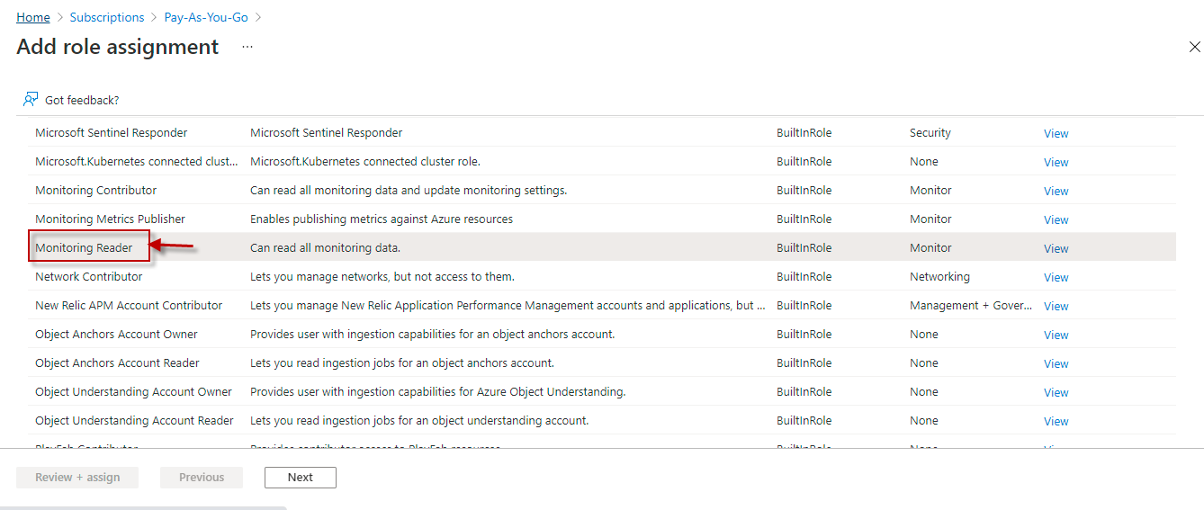Select the Object Anchors Account Reader name
Screen dimensions: 1204x510
[x=117, y=362]
